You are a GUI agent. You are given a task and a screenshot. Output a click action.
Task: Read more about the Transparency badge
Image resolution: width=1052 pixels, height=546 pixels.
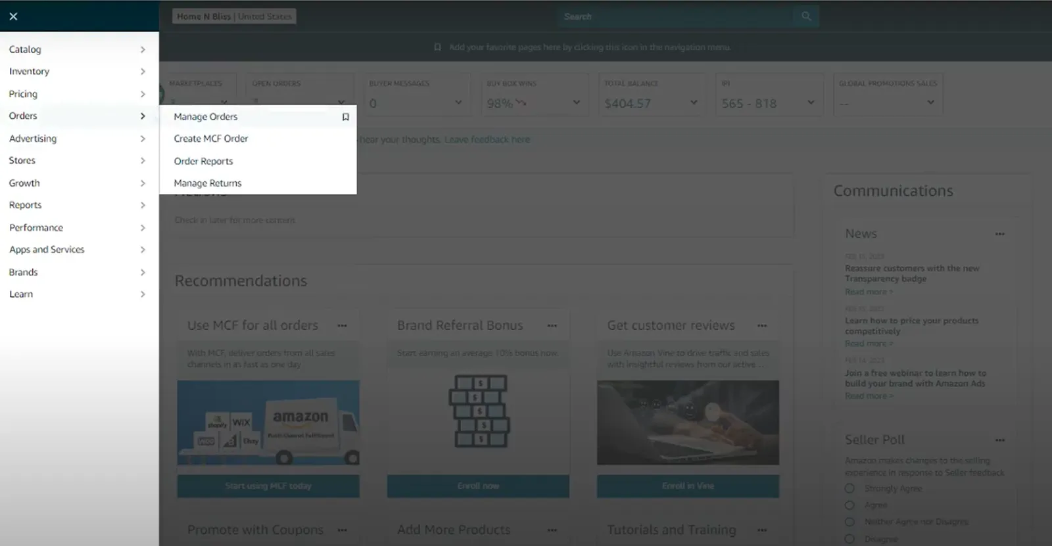869,292
